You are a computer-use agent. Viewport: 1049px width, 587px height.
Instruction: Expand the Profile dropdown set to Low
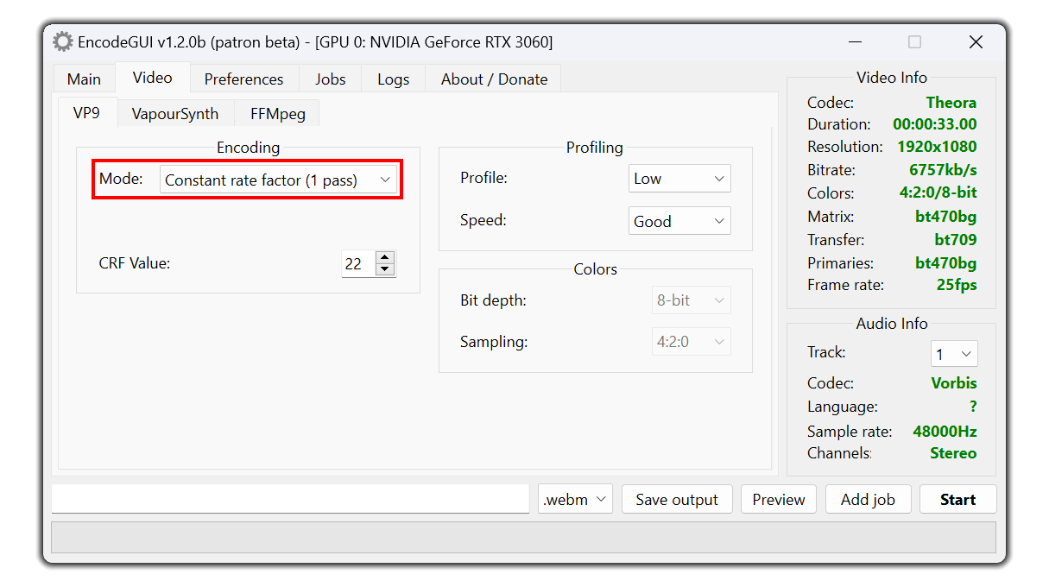coord(679,179)
